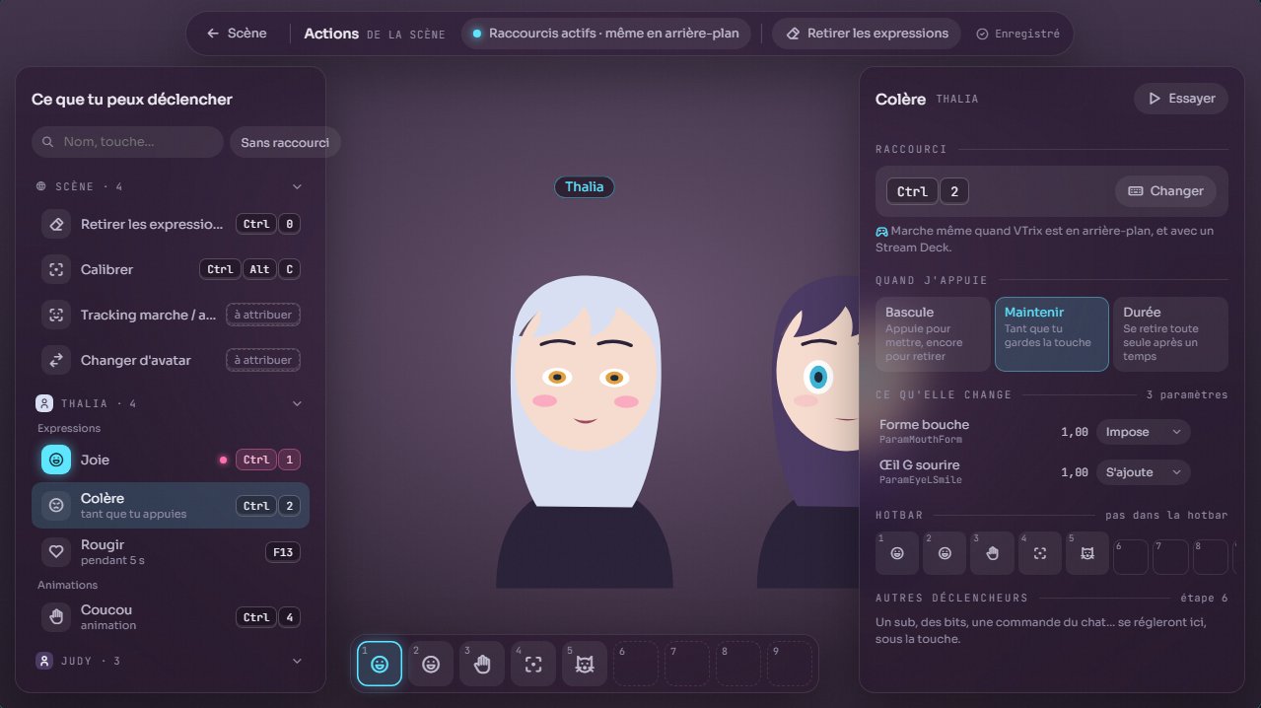Click the Forme bouche value 1,00
This screenshot has height=708, width=1261.
coord(1075,432)
